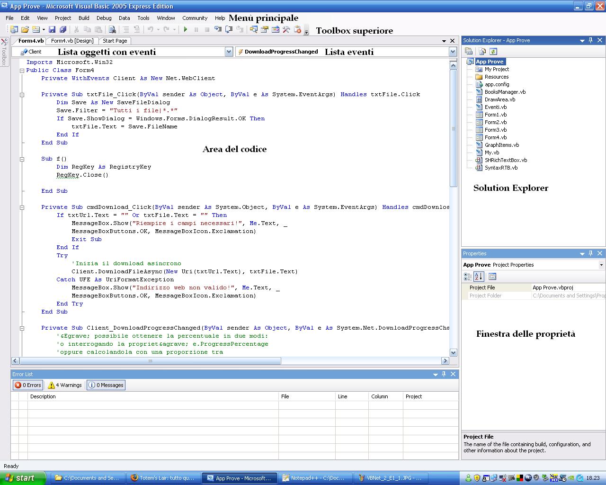Click the Find in files binoculars icon
The width and height of the screenshot is (606, 485).
pyautogui.click(x=112, y=29)
